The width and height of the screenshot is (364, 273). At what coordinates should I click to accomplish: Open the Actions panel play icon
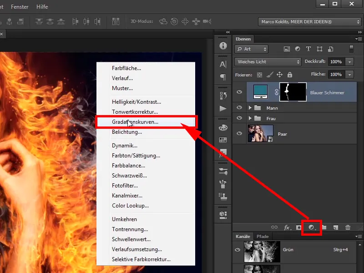(223, 108)
